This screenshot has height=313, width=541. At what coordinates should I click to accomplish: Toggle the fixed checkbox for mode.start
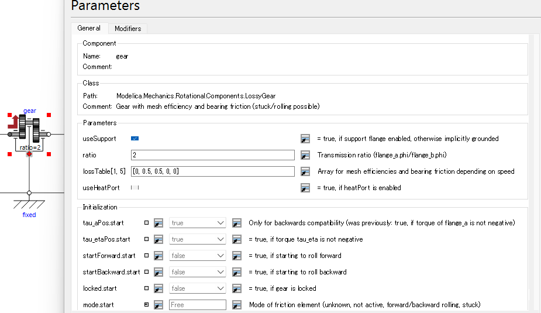[x=146, y=305]
